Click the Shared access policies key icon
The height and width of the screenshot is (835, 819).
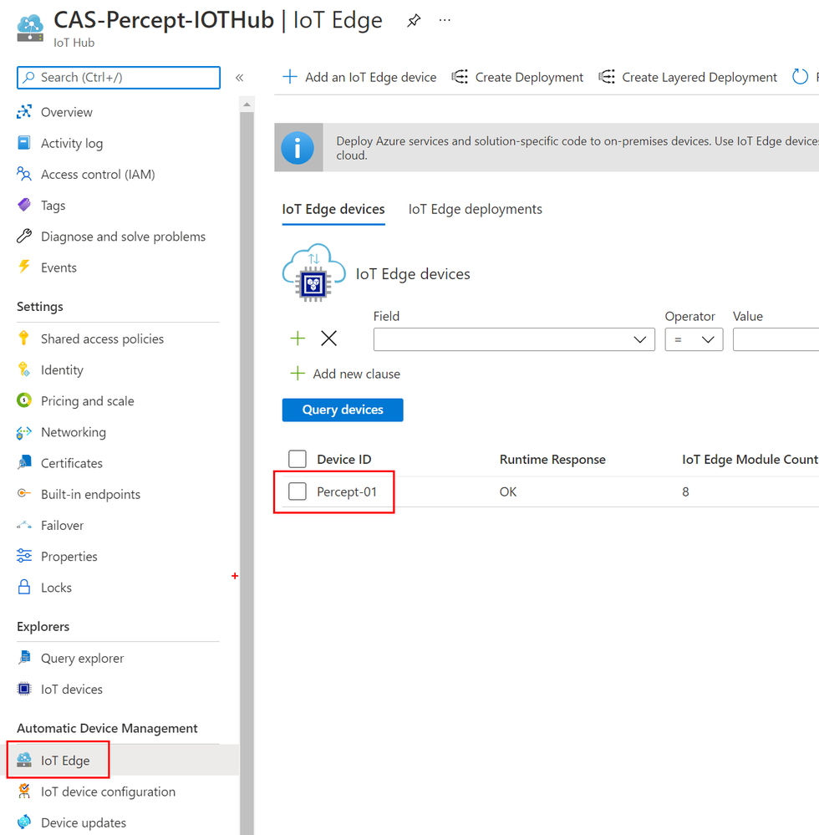[24, 339]
